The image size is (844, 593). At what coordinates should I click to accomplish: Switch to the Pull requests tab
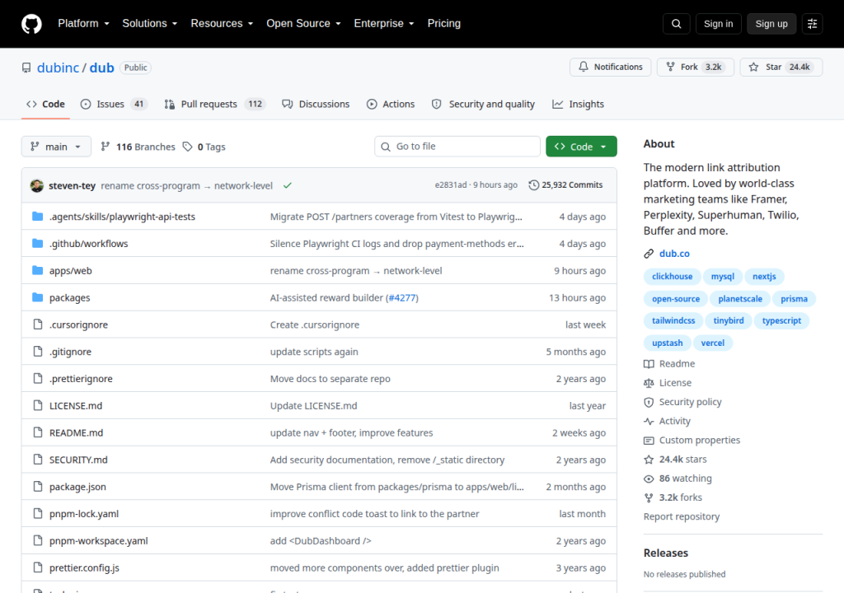tap(214, 104)
